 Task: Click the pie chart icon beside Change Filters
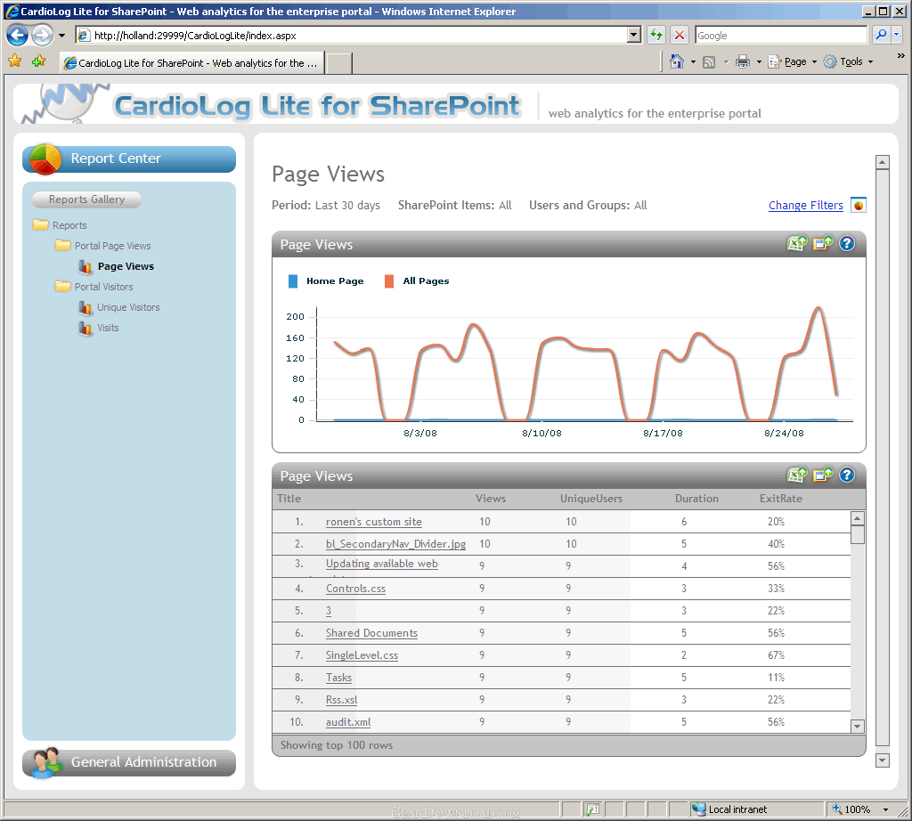click(859, 205)
